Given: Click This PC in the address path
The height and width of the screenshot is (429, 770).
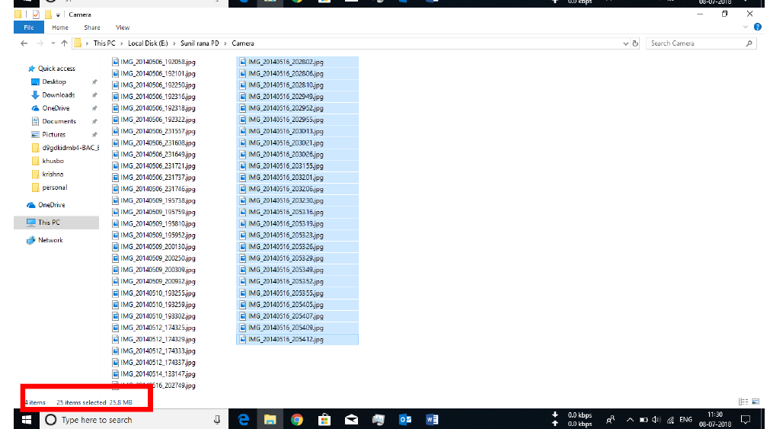Looking at the screenshot, I should coord(104,43).
